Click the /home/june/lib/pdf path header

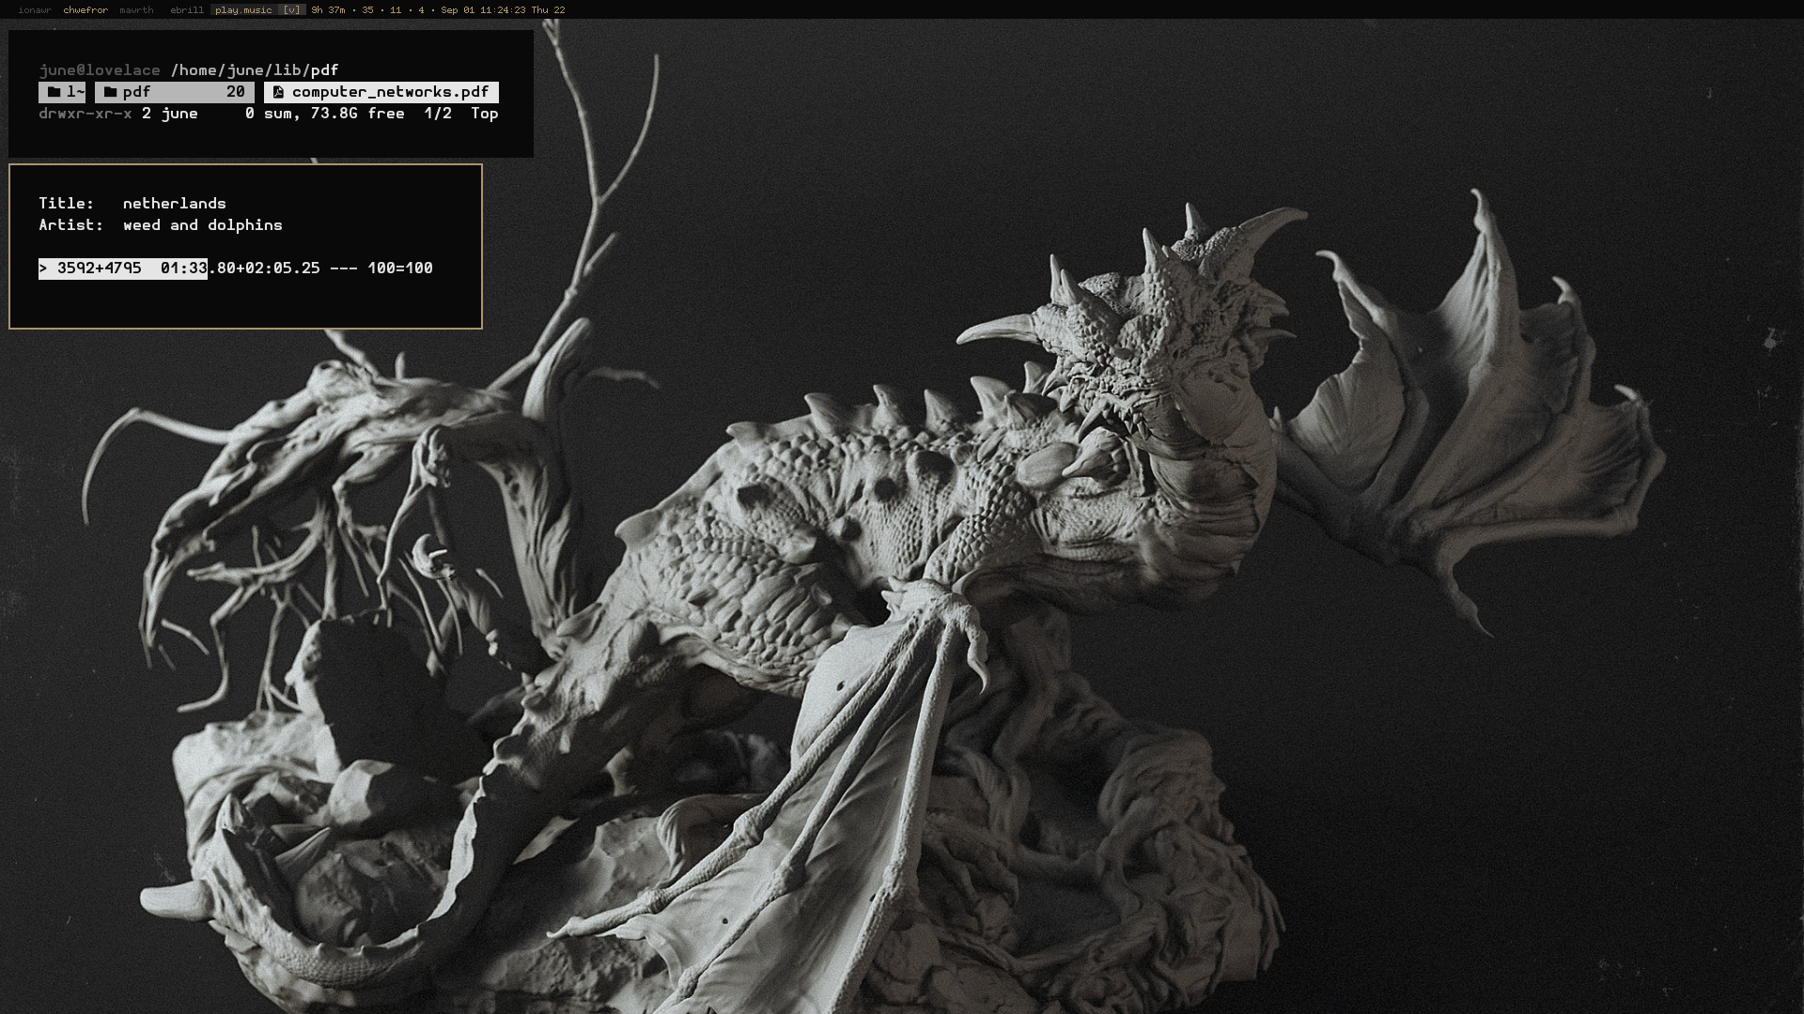[254, 70]
